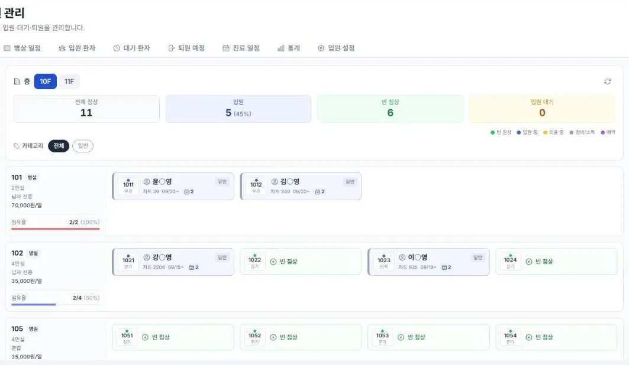Click the person icon beside 강○영
The width and height of the screenshot is (629, 365).
[147, 258]
